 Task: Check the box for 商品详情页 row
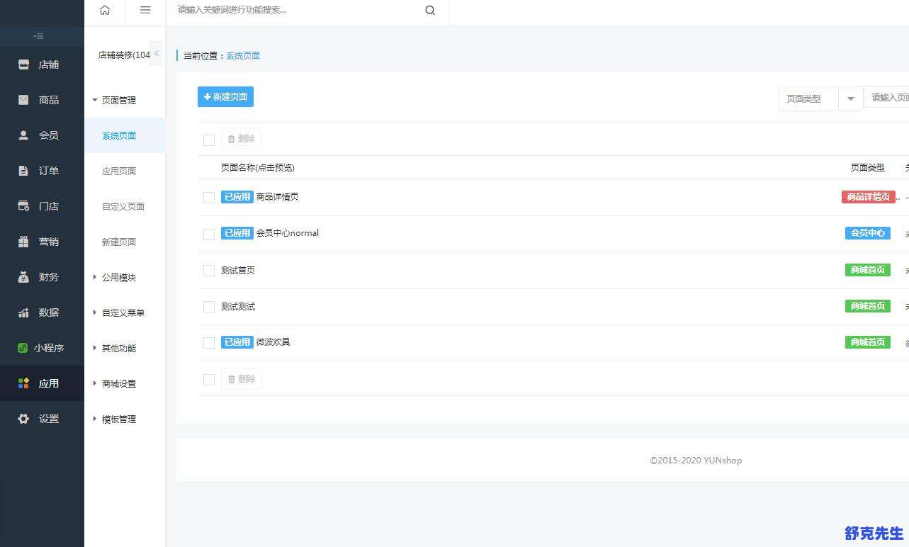pyautogui.click(x=209, y=198)
